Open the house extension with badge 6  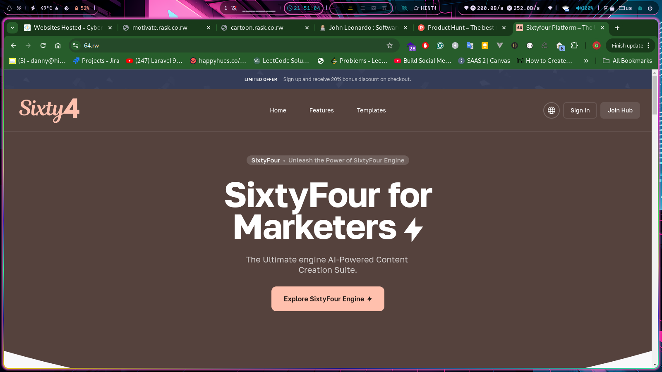pyautogui.click(x=560, y=46)
